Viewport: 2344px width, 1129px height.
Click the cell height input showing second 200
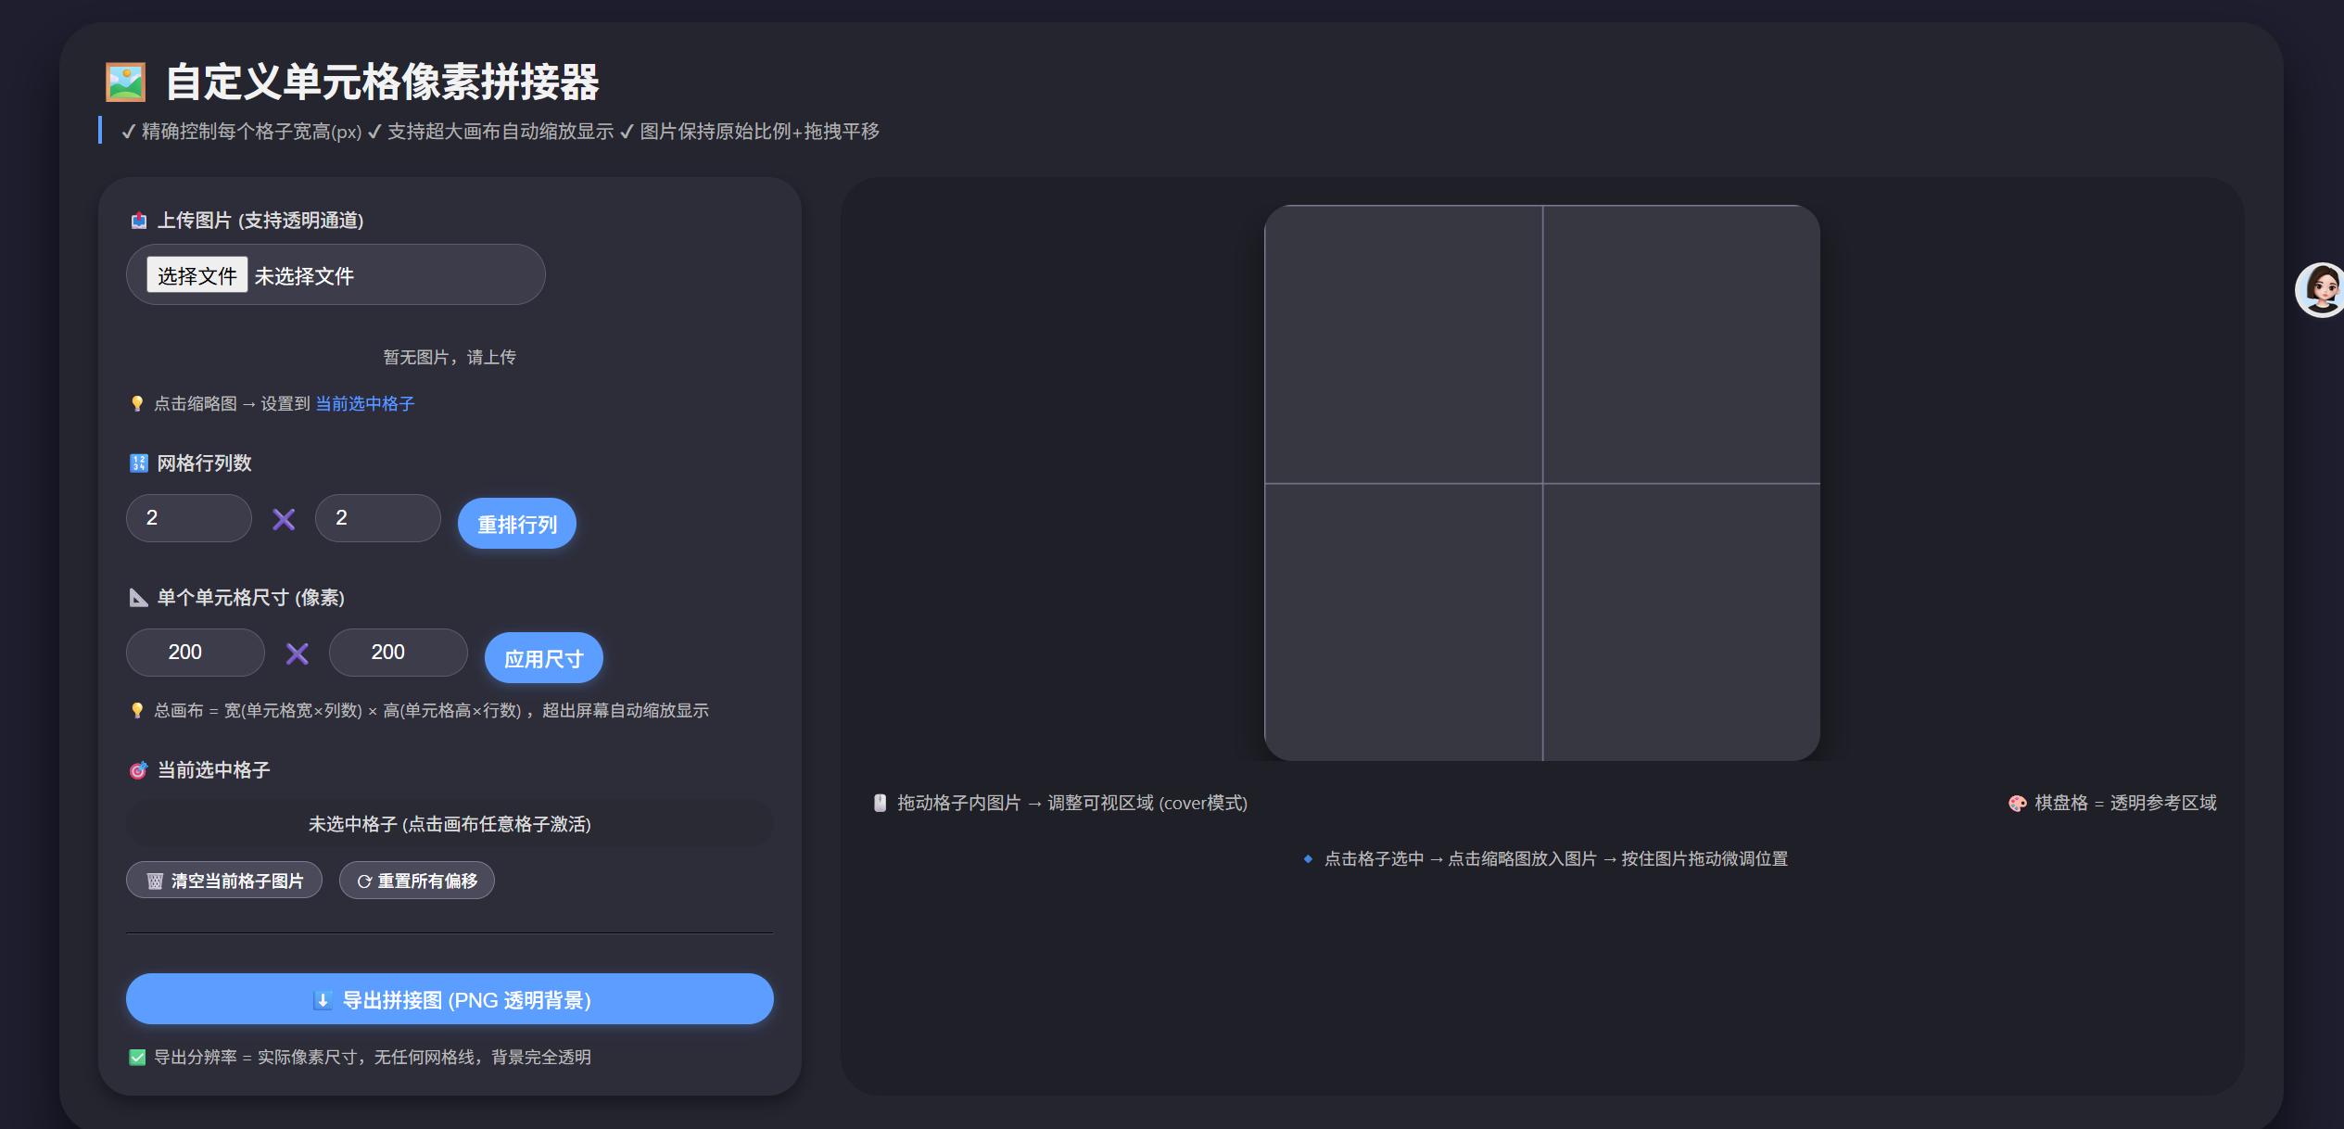[x=399, y=653]
